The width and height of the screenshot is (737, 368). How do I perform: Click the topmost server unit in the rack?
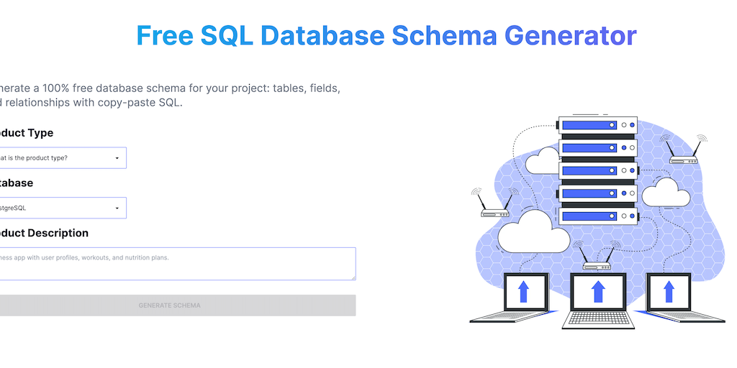597,126
